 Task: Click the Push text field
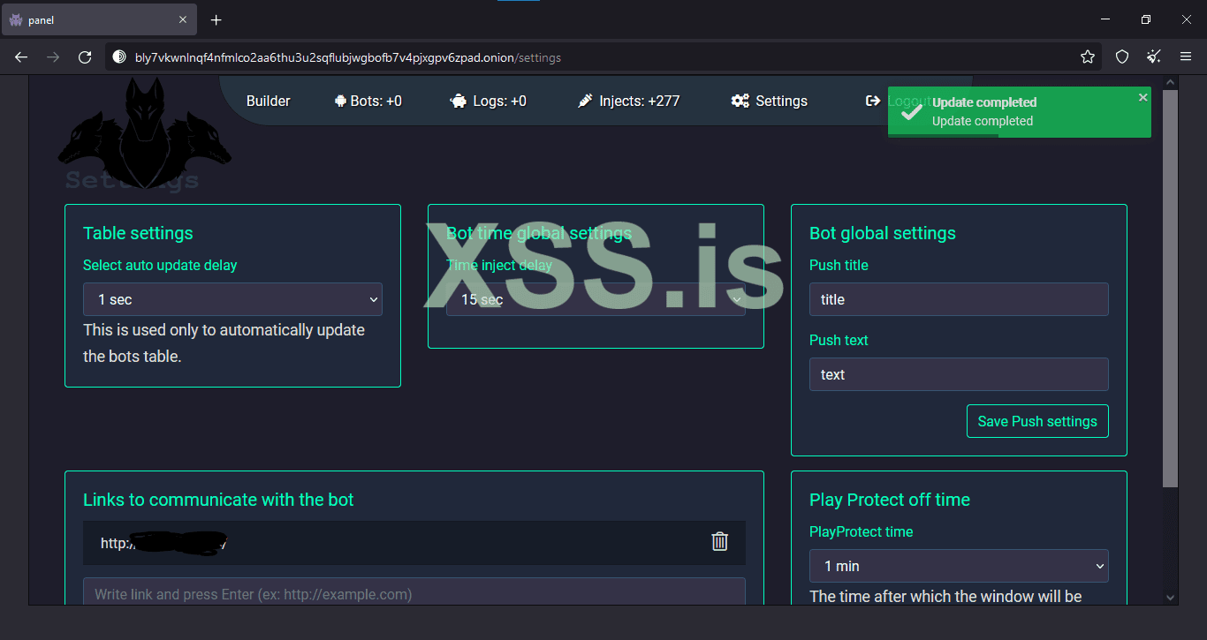pyautogui.click(x=959, y=374)
